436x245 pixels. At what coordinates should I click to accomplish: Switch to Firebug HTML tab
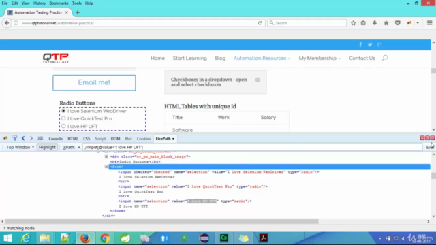pos(73,139)
